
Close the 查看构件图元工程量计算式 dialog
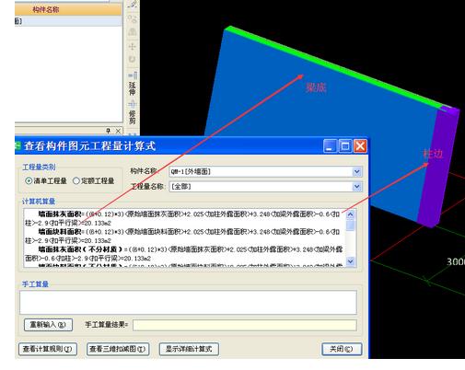pos(360,146)
